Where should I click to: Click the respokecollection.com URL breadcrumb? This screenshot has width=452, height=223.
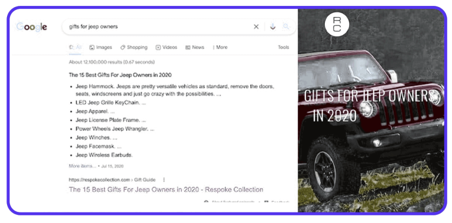point(112,180)
